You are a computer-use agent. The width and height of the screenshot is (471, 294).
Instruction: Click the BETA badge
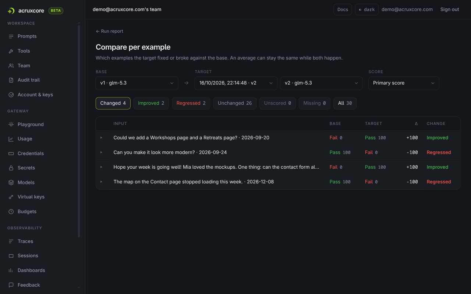click(56, 11)
